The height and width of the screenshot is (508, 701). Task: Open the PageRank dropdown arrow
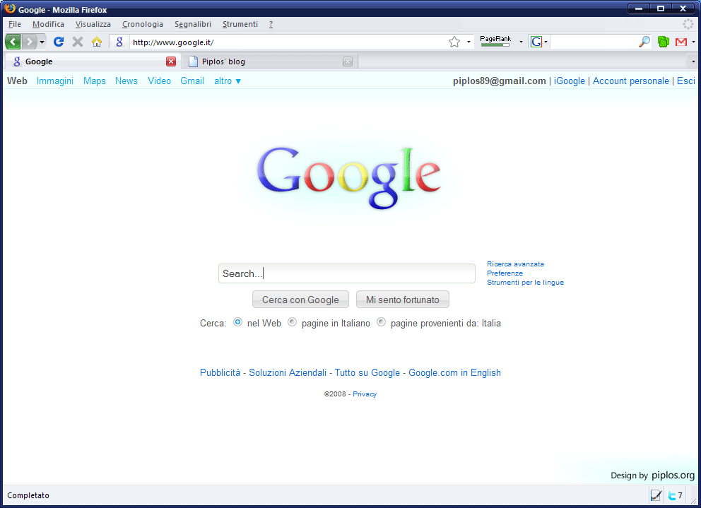tap(521, 42)
